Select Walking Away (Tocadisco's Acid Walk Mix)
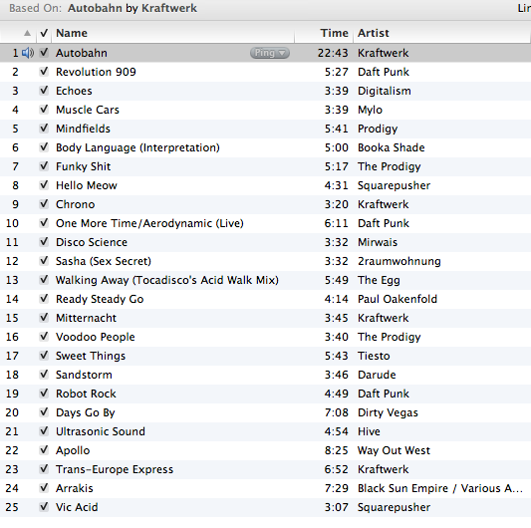This screenshot has width=531, height=528. point(167,280)
